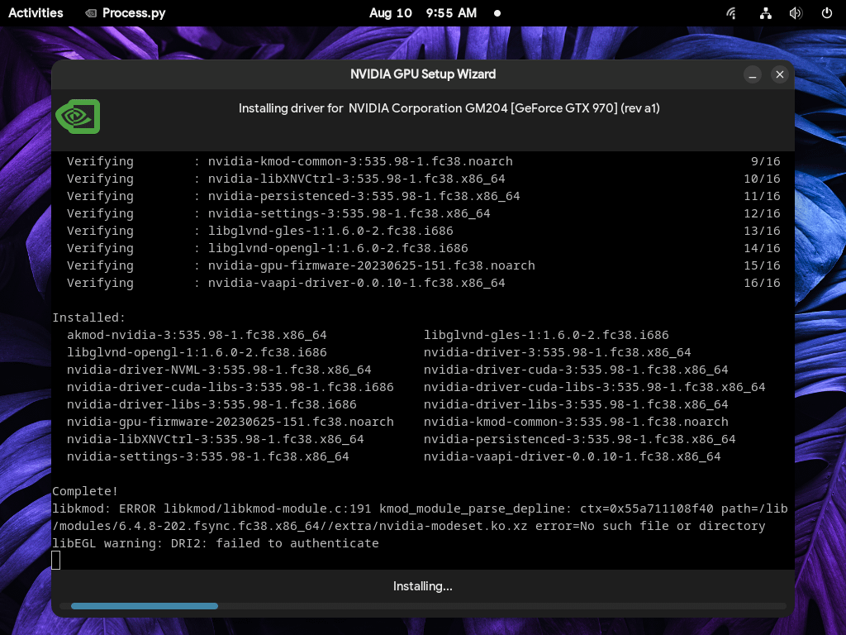
Task: Click installed nvidia-driver-NVML entry
Action: point(219,370)
